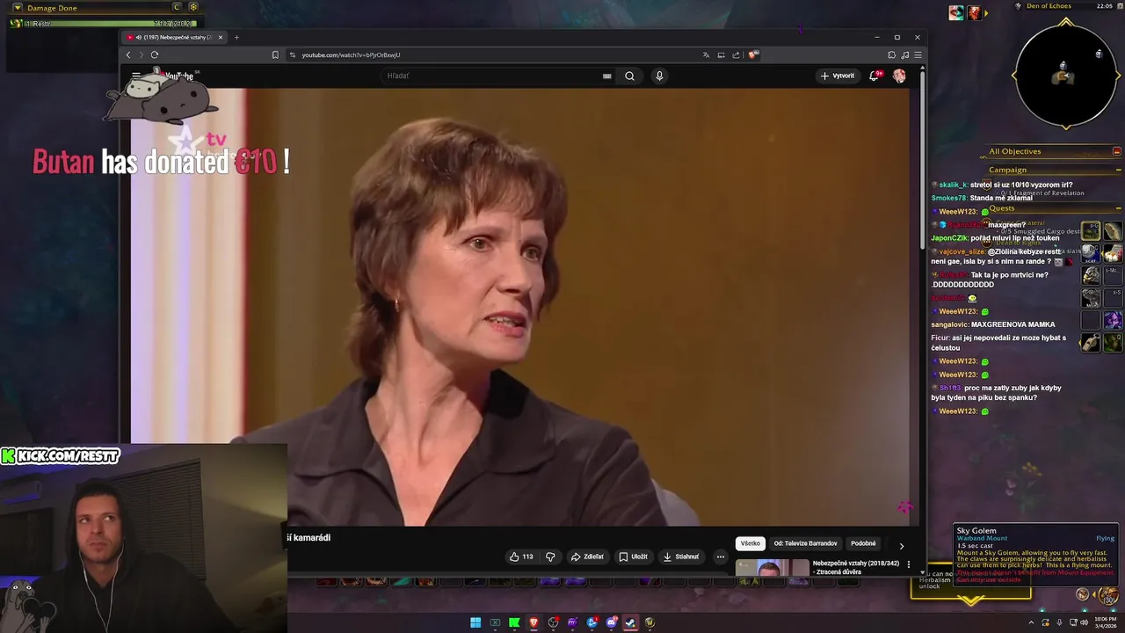
Task: Collapse the Quests section
Action: (x=1118, y=208)
